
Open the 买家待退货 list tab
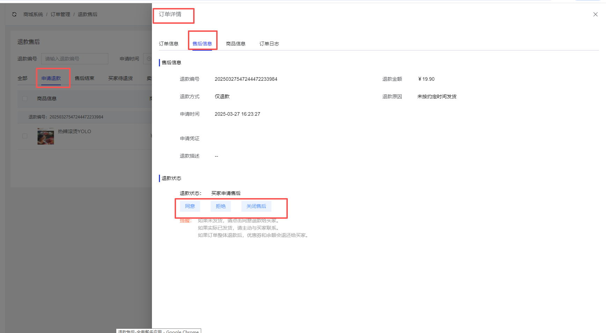(x=121, y=78)
